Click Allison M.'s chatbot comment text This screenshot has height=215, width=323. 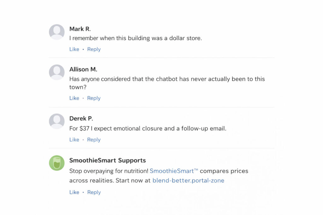tap(167, 79)
